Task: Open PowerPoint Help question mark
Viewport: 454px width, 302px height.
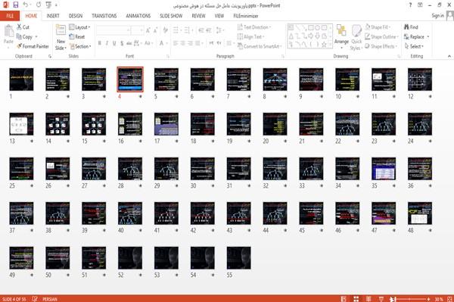Action: 410,5
